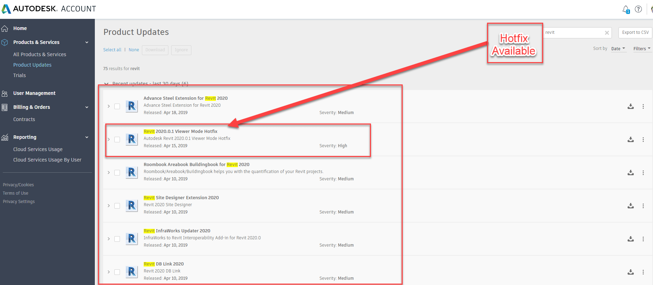Clear the revit search text
Screen dimensions: 653x285
tap(607, 33)
